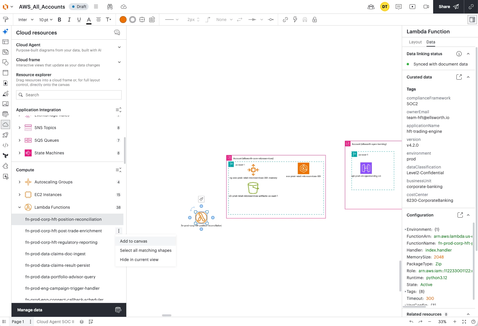478x326 pixels.
Task: Click the lightning action icon
Action: tap(295, 20)
